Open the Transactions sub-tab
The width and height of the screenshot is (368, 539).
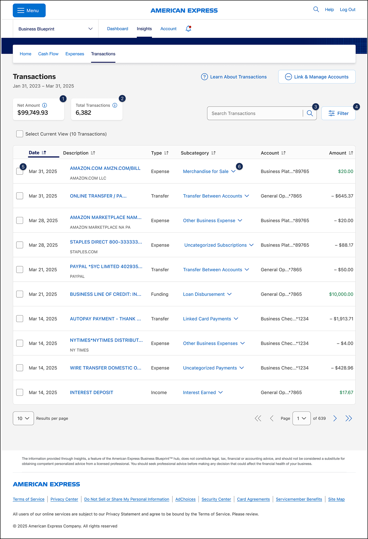[103, 54]
